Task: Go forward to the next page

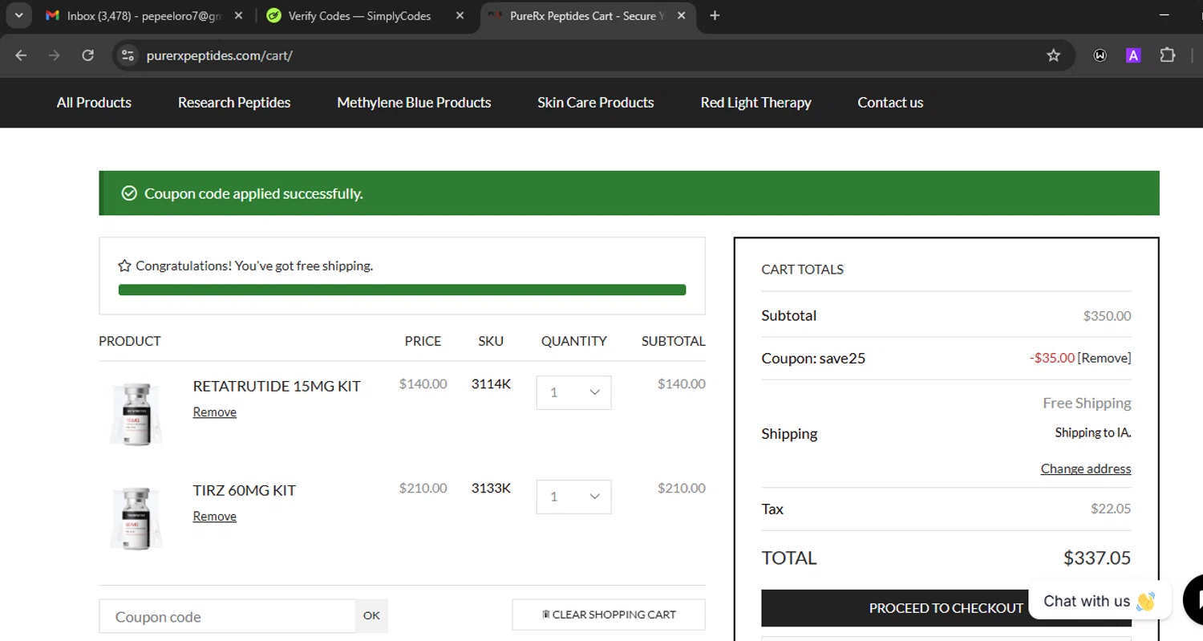Action: pos(55,55)
